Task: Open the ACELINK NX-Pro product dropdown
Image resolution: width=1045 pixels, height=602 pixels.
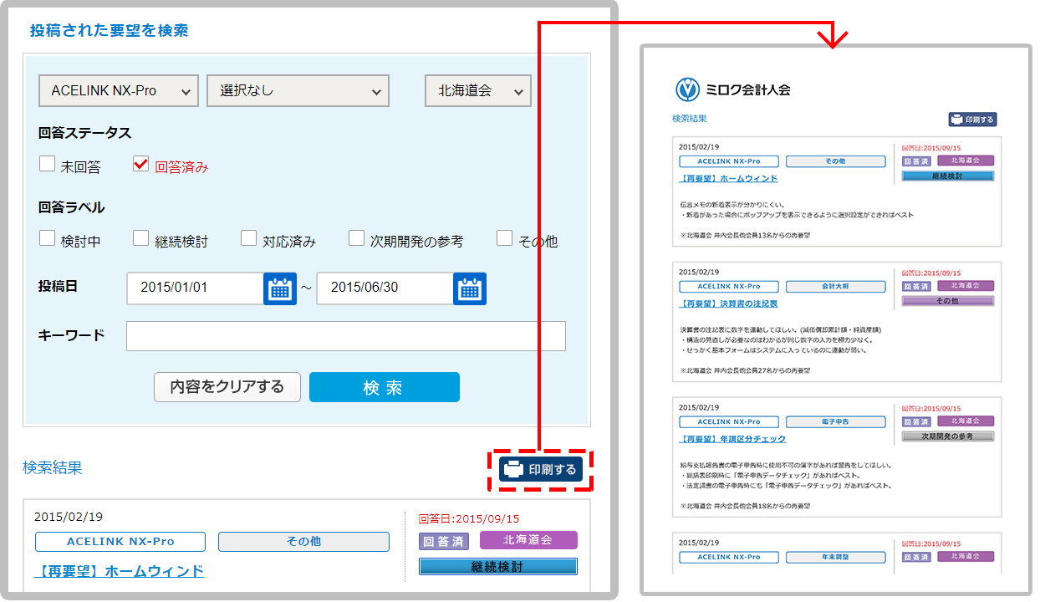Action: [119, 90]
